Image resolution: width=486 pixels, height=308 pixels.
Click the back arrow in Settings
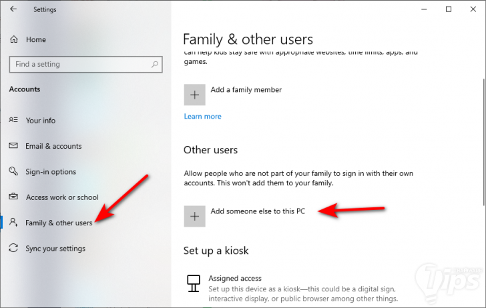click(15, 10)
